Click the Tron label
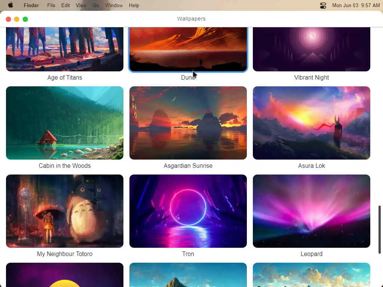383x287 pixels. [x=188, y=254]
